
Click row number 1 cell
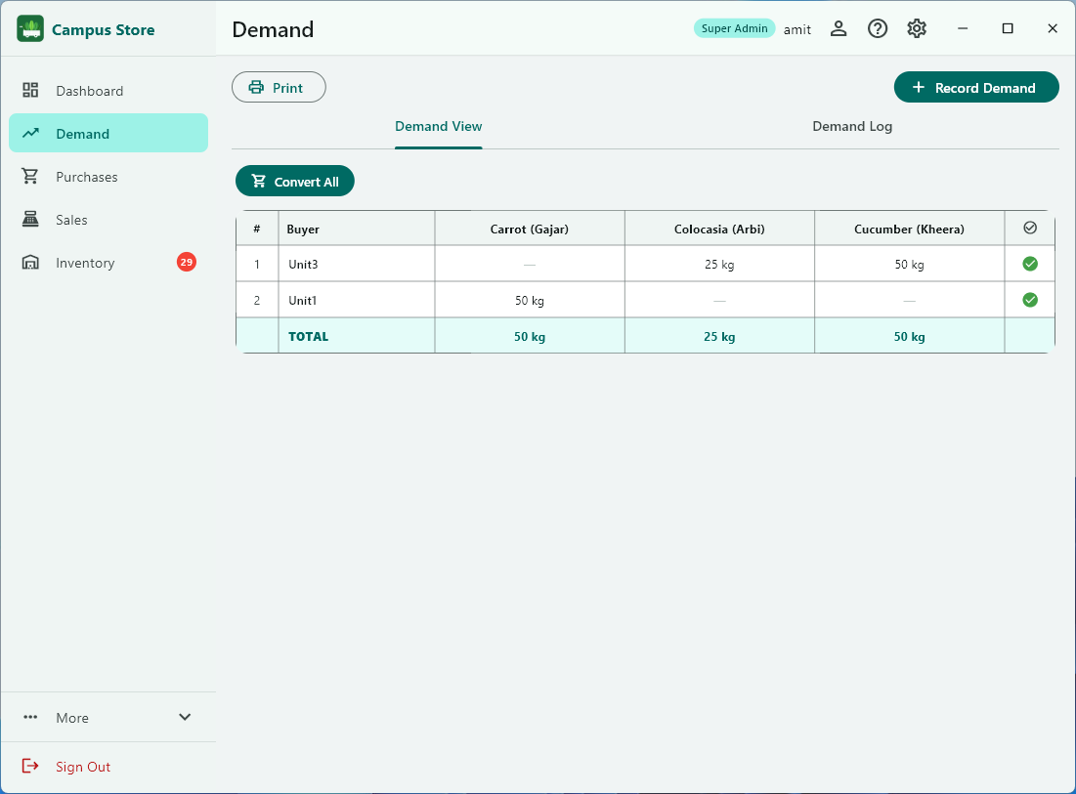click(x=257, y=264)
